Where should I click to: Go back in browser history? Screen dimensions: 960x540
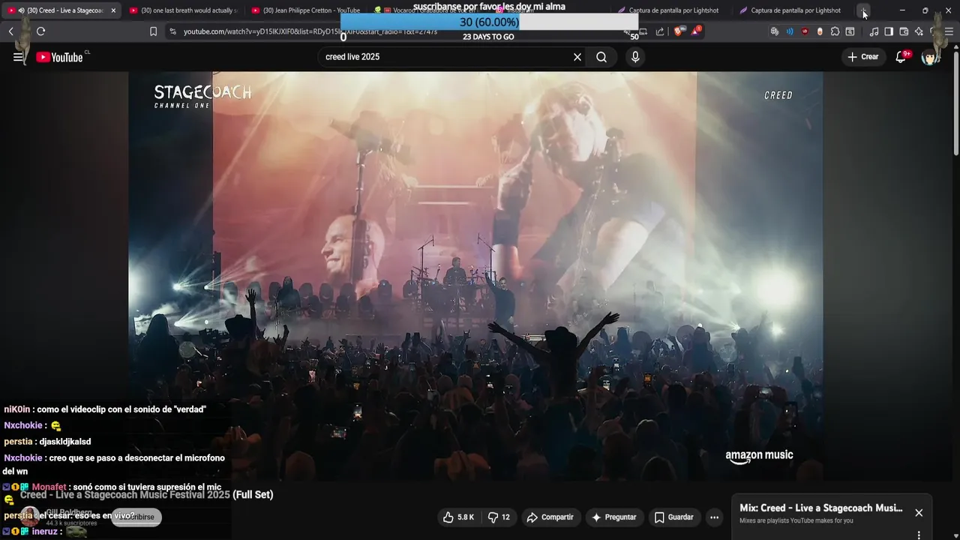(x=11, y=31)
